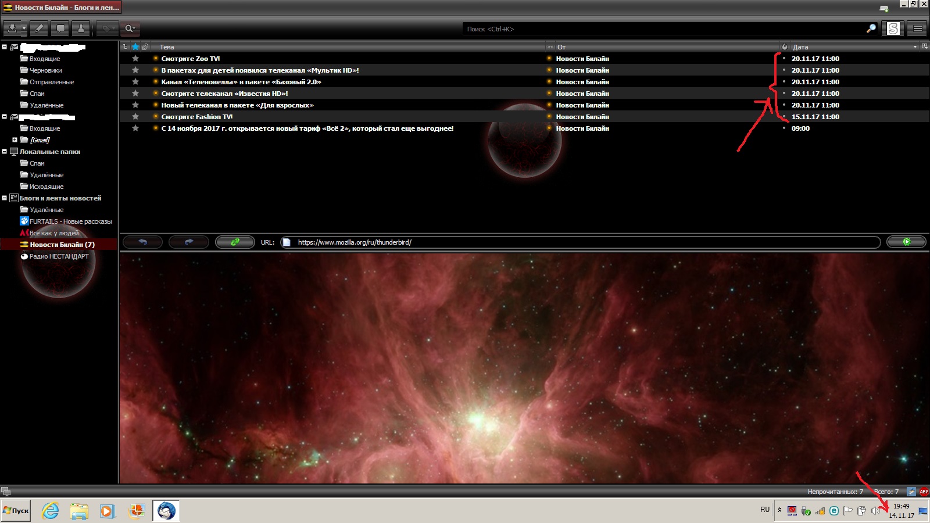The height and width of the screenshot is (523, 930).
Task: Click the volume speaker tray icon
Action: click(875, 511)
